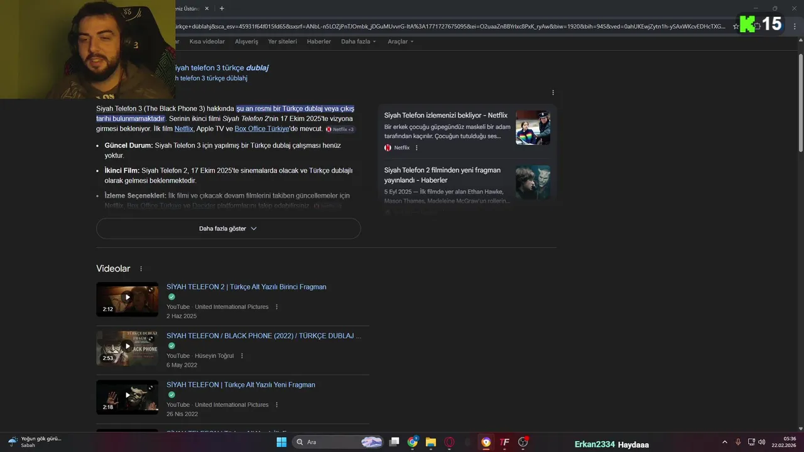Expand the Daha fazla dropdown
The height and width of the screenshot is (452, 804).
[x=359, y=41]
